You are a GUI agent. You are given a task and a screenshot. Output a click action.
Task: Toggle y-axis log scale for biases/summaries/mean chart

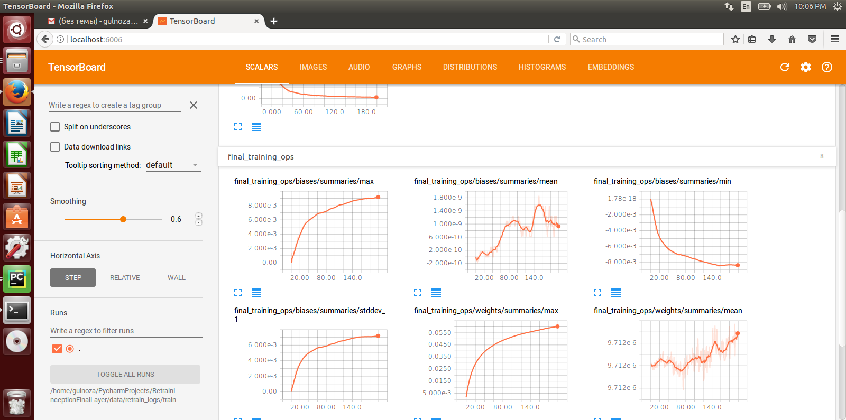pos(436,293)
